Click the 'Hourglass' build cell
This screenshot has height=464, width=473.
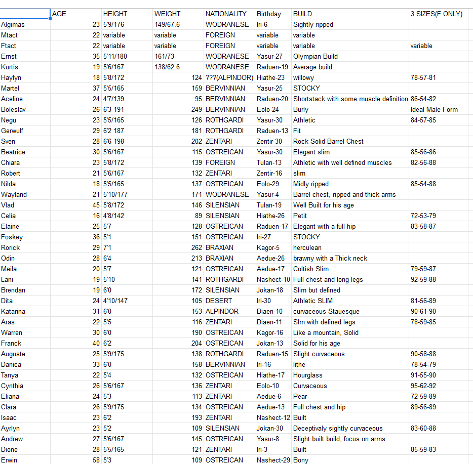[x=350, y=375]
